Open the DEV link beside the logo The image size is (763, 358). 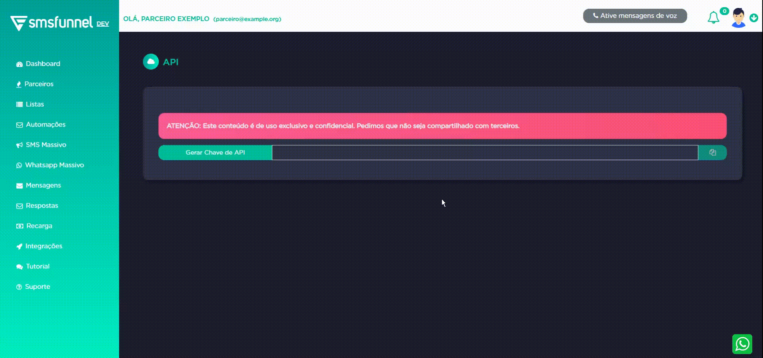[103, 24]
